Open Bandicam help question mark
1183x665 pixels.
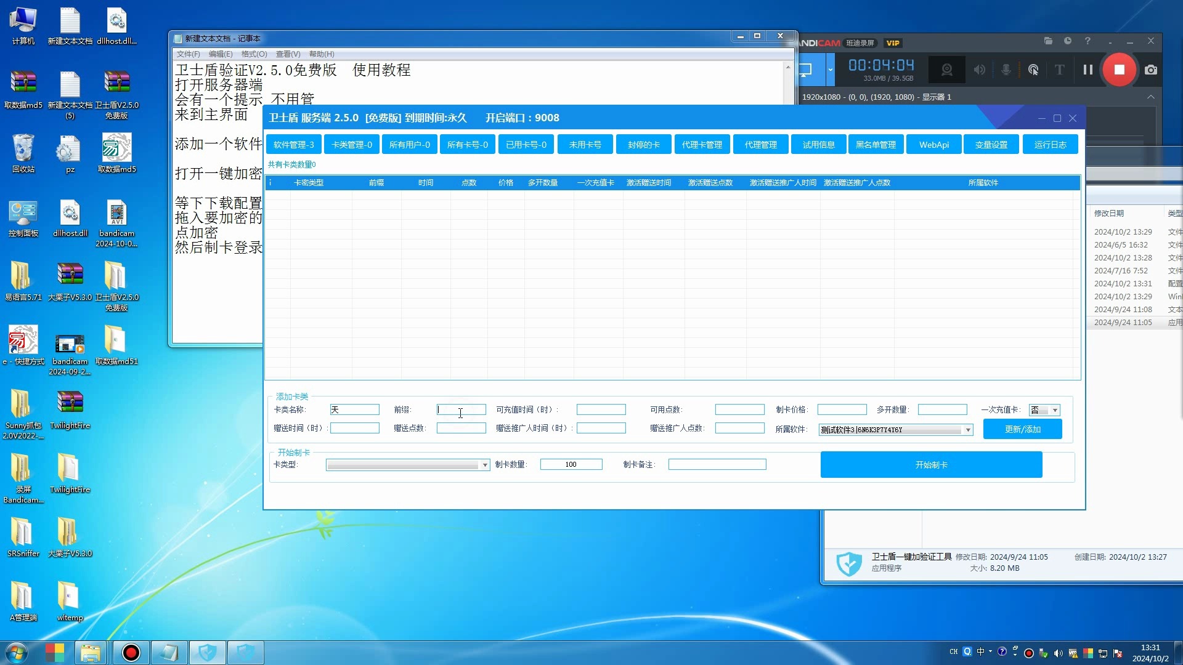tap(1087, 41)
